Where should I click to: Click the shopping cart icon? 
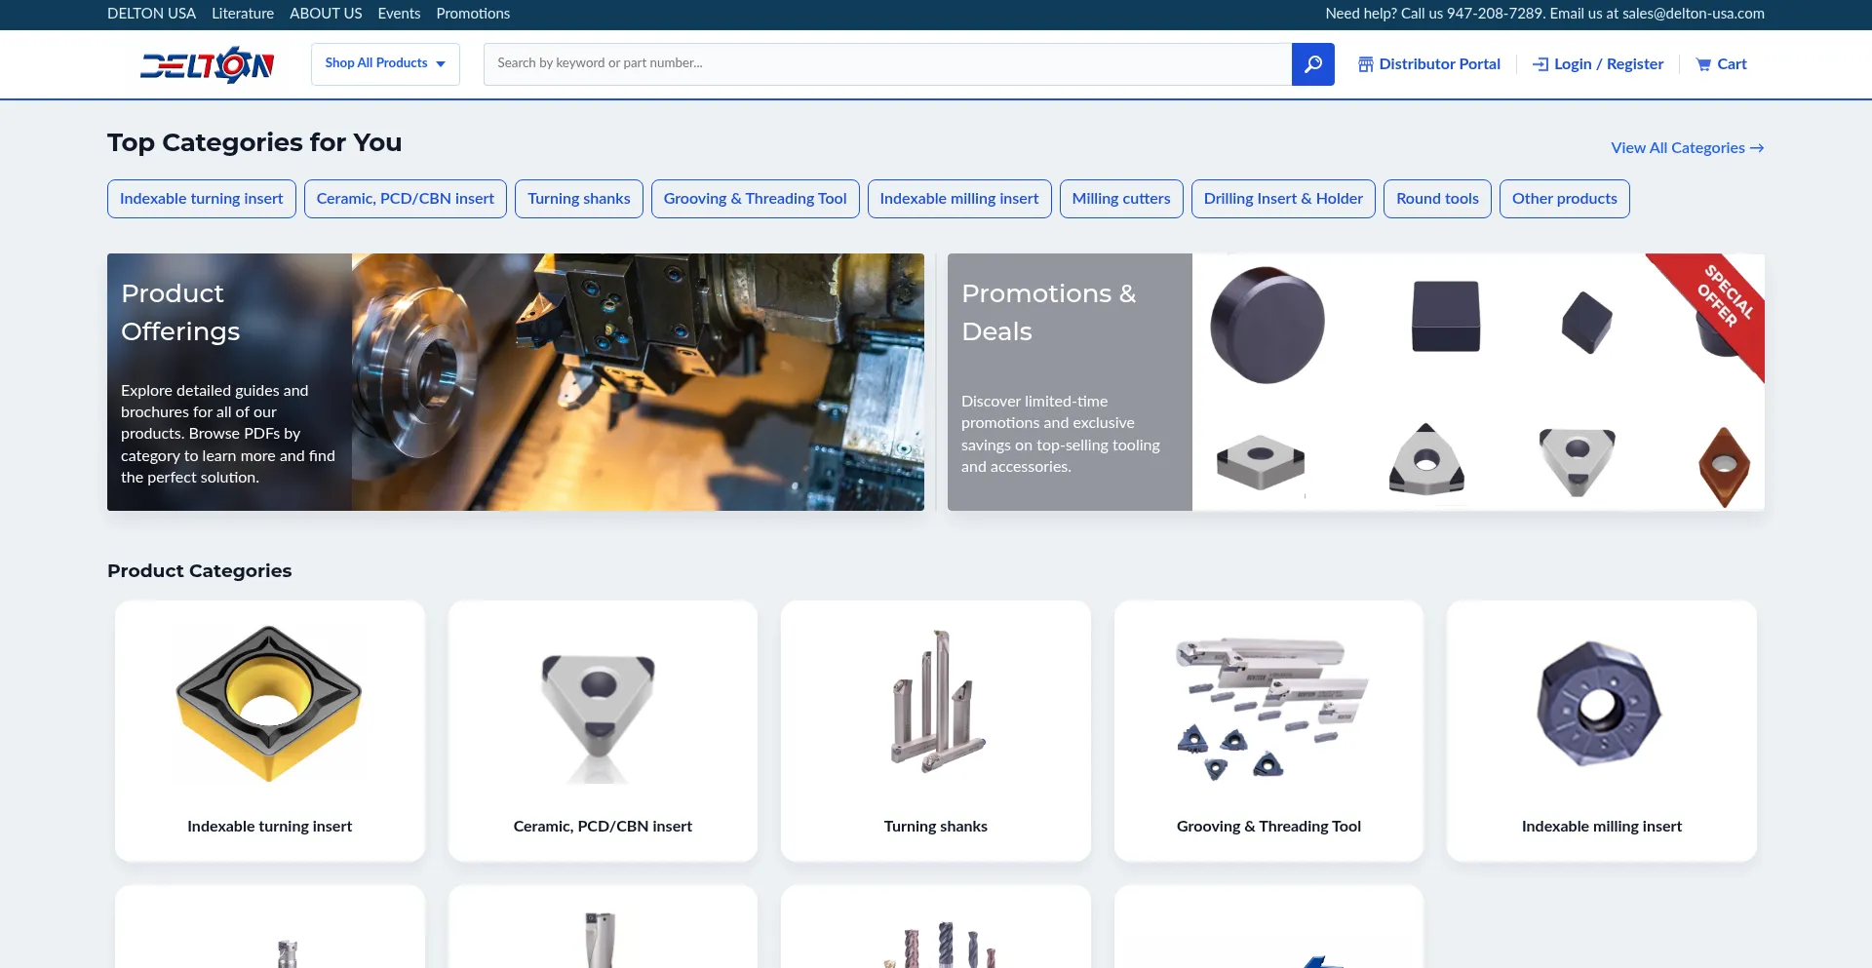(x=1703, y=64)
